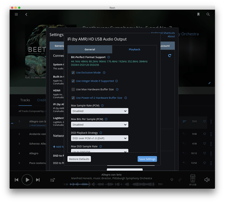Open Max Bits Per Sample (PCM) dropdown
Image resolution: width=225 pixels, height=203 pixels.
tap(100, 125)
